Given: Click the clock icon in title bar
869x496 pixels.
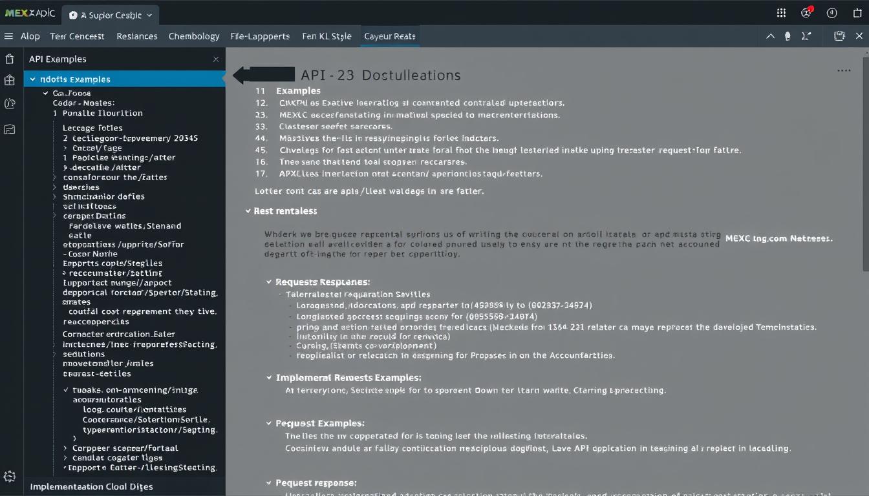Looking at the screenshot, I should pyautogui.click(x=832, y=13).
